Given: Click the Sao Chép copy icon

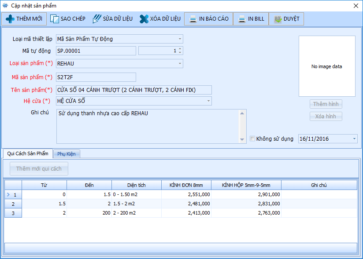Looking at the screenshot, I should tap(55, 19).
